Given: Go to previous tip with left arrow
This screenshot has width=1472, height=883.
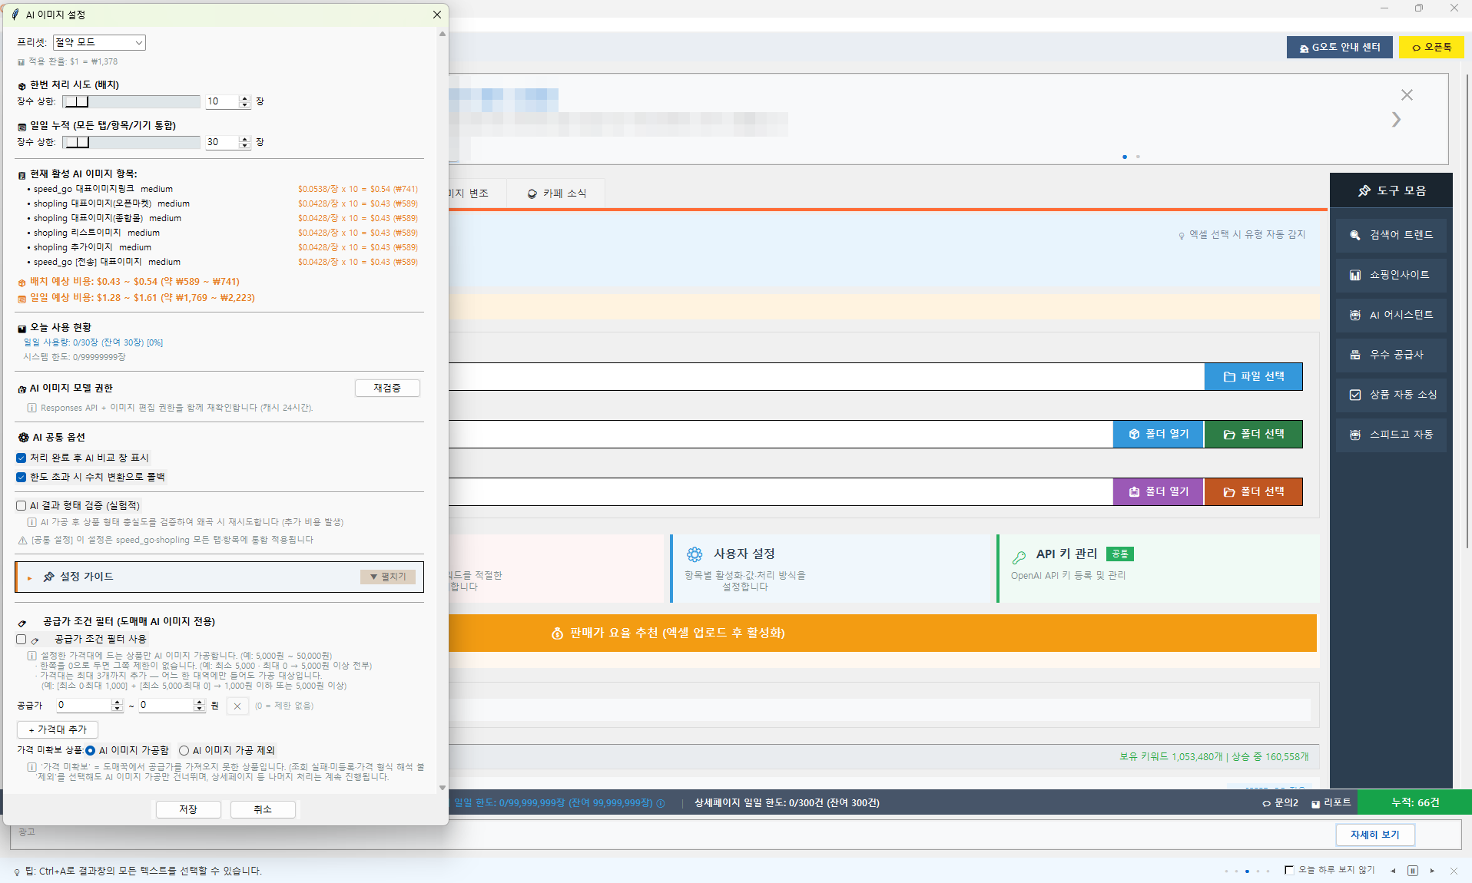Looking at the screenshot, I should coord(1393,871).
